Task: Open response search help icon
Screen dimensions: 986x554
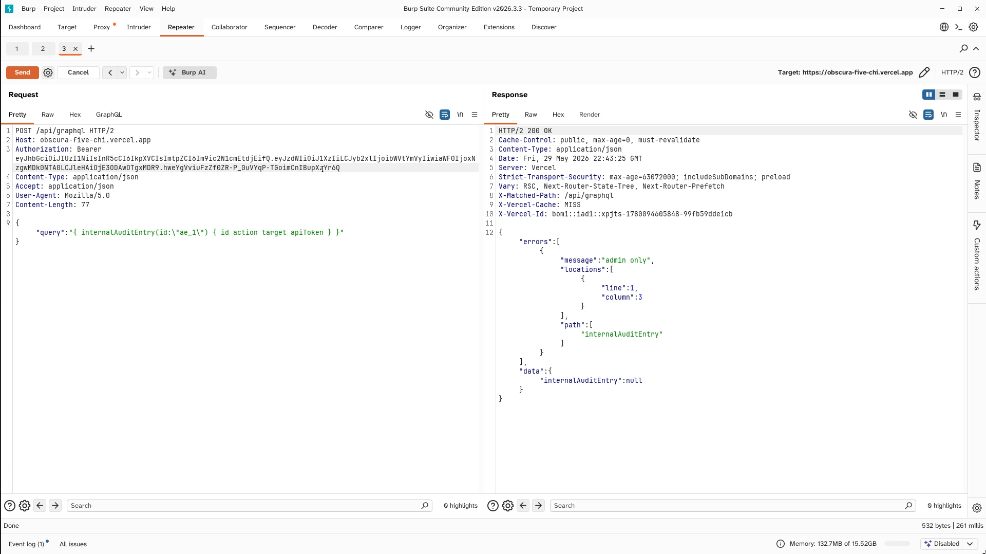Action: coord(493,506)
